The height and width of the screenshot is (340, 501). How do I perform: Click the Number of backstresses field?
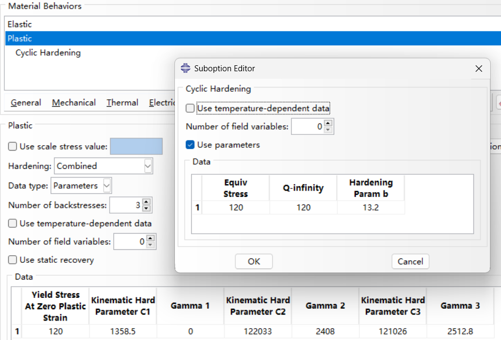[x=126, y=205]
